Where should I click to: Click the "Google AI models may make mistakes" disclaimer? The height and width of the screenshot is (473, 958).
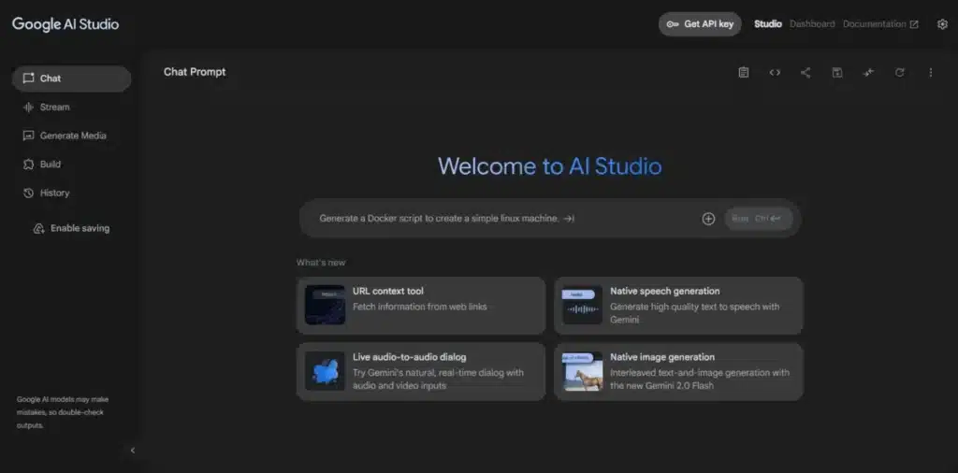(x=63, y=412)
